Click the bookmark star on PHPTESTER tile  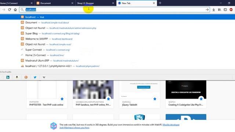(62, 99)
